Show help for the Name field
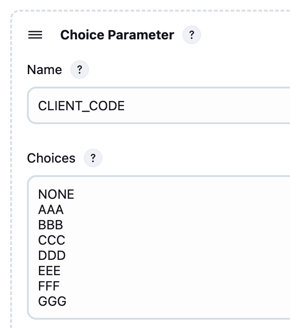Viewport: 290px width, 328px height. [79, 69]
